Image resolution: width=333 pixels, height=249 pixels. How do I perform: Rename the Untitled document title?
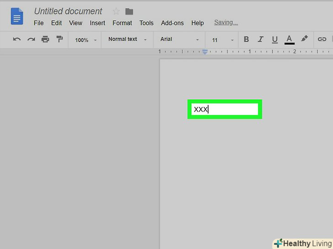(x=68, y=11)
